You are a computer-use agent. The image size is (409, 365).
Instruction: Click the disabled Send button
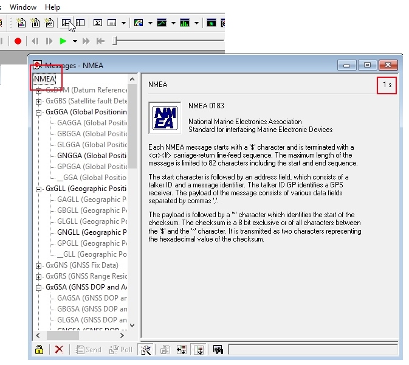coord(88,350)
